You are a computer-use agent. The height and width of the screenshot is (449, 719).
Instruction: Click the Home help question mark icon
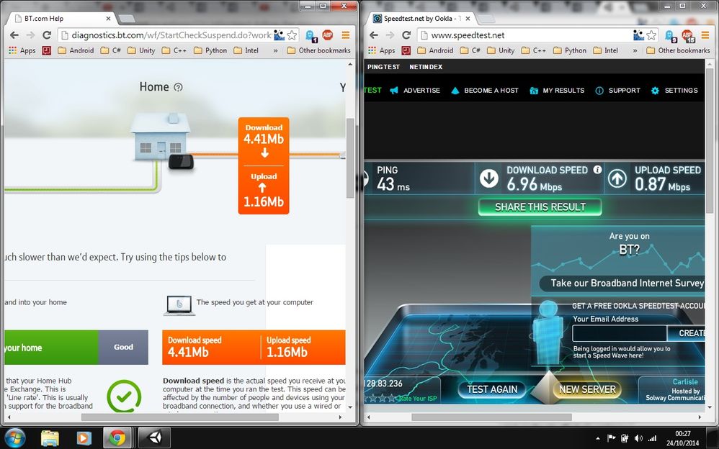pyautogui.click(x=179, y=87)
